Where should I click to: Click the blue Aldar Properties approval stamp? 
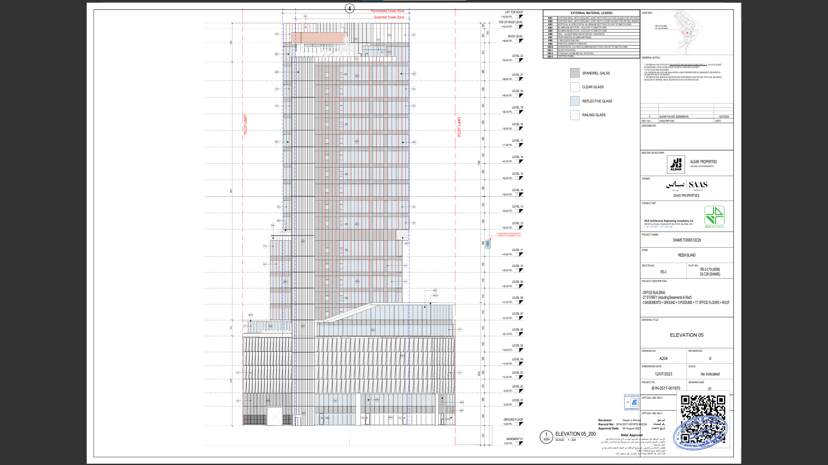pos(632,402)
